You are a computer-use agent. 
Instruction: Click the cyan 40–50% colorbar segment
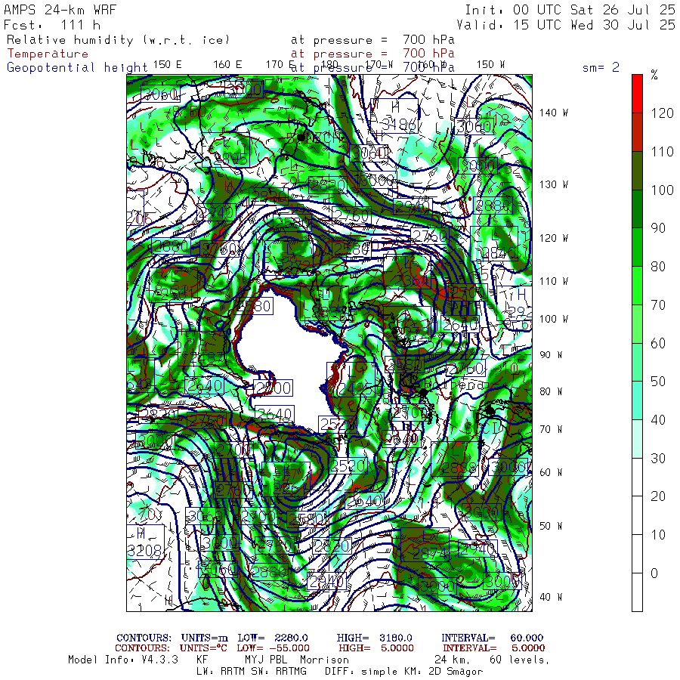637,400
